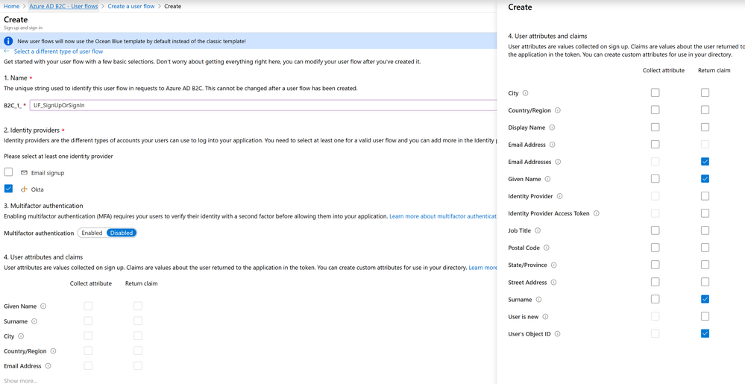Open Create a user flow breadcrumb
The image size is (745, 384).
coord(131,6)
